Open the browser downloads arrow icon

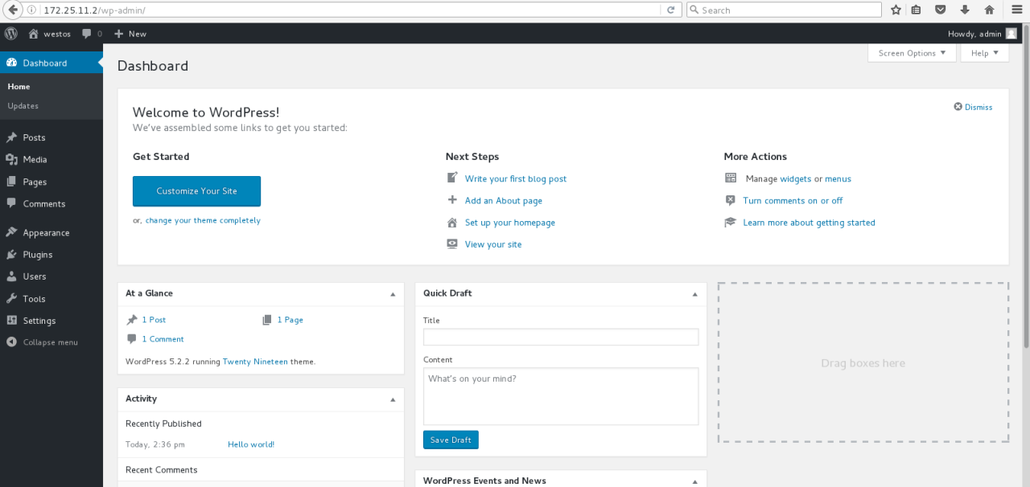pos(964,10)
